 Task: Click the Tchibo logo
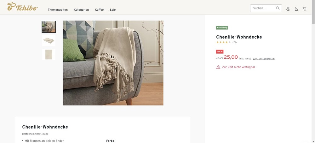pos(22,6)
